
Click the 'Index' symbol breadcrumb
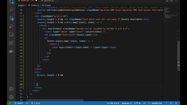pyautogui.click(x=48, y=5)
